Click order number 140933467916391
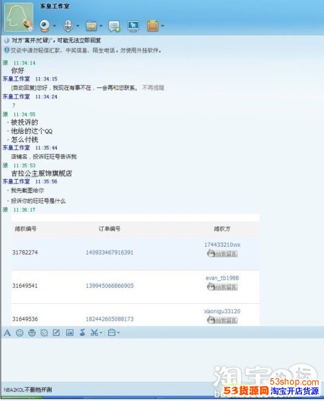 click(109, 253)
